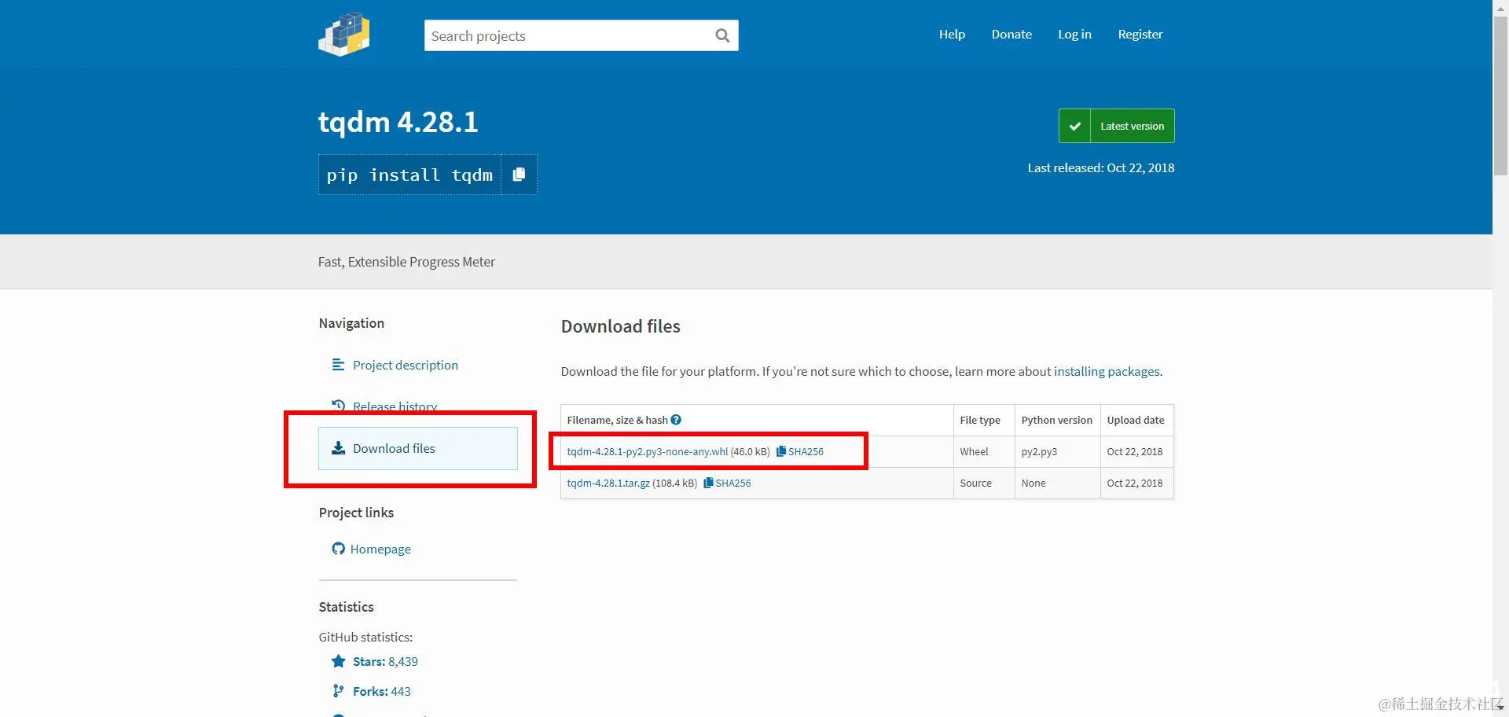1509x717 pixels.
Task: Click the Stars star icon
Action: [339, 661]
